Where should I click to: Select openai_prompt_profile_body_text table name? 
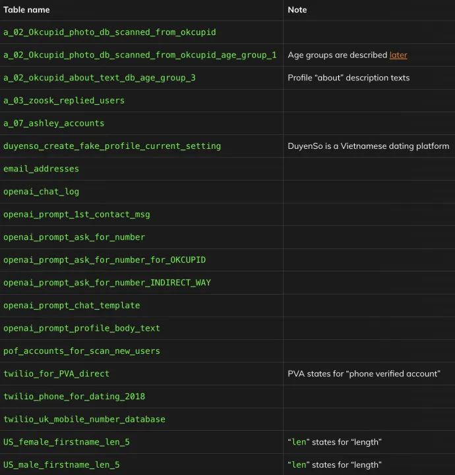click(82, 328)
